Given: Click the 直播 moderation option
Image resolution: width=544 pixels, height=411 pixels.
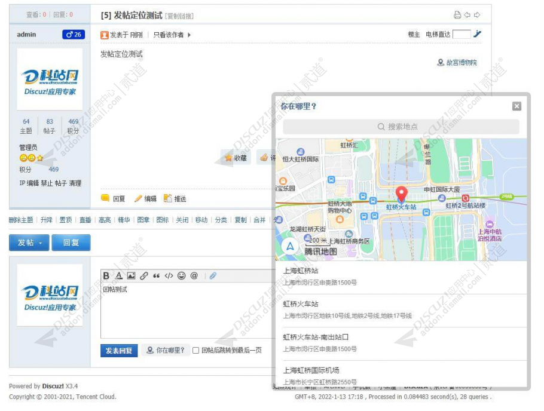Looking at the screenshot, I should [85, 220].
